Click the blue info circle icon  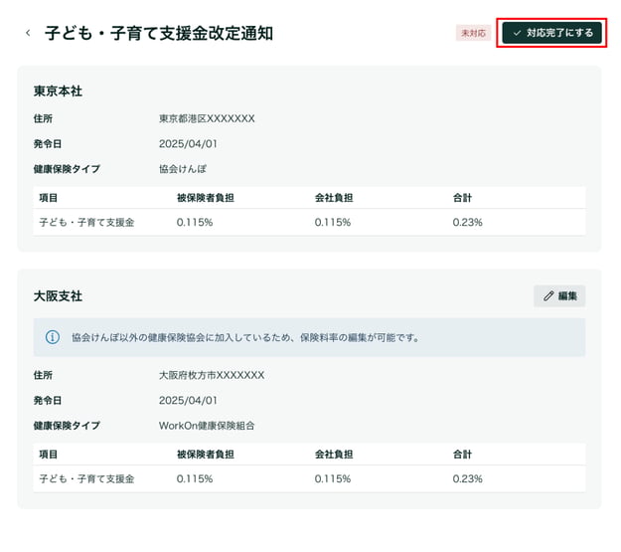[53, 337]
